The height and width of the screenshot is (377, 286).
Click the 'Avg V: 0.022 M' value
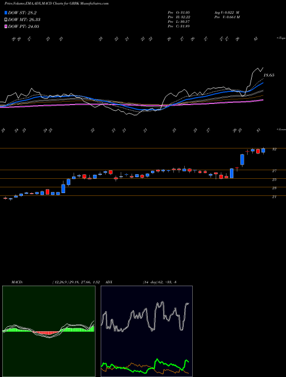227,13
